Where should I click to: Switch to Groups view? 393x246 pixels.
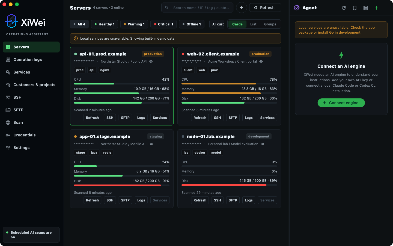tap(270, 24)
